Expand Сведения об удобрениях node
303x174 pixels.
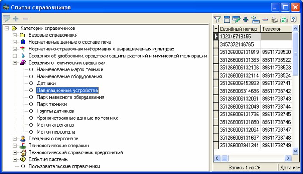click(15, 56)
